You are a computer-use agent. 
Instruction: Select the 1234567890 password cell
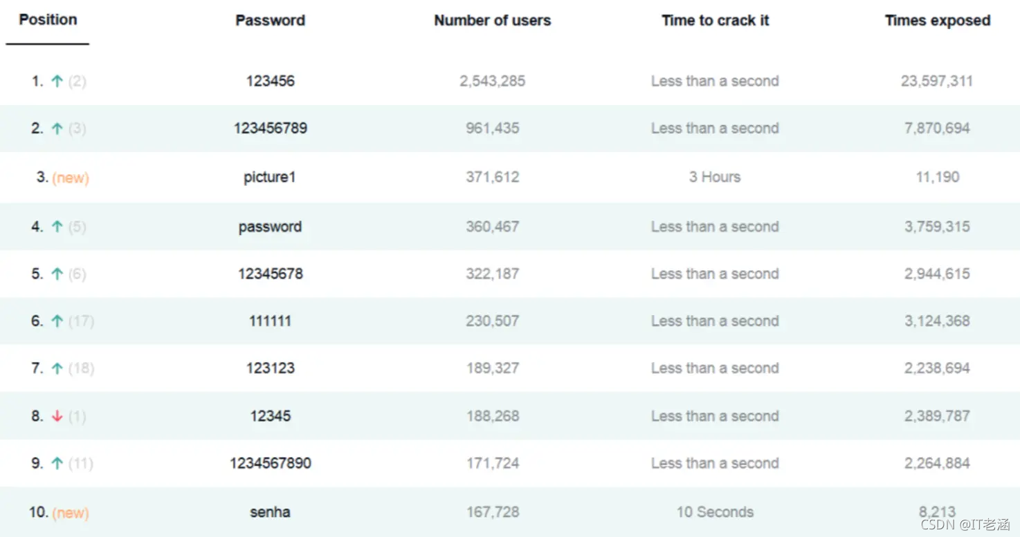(x=271, y=463)
